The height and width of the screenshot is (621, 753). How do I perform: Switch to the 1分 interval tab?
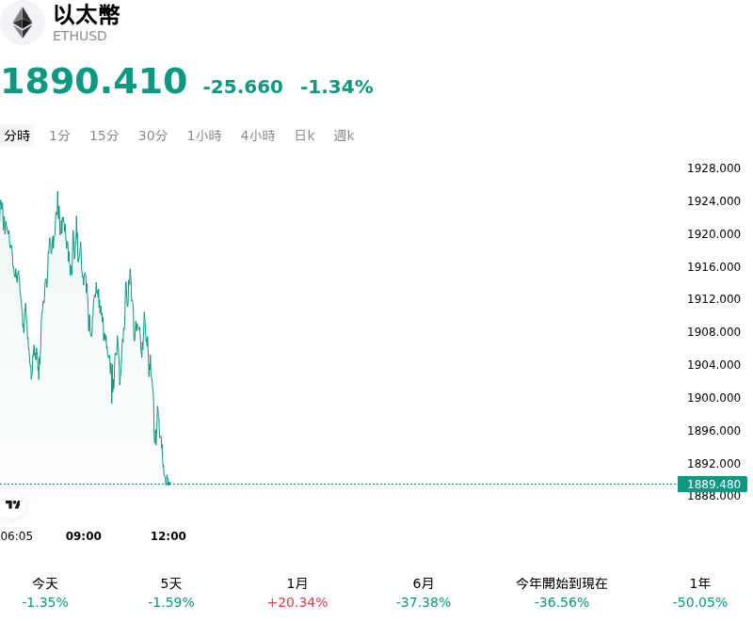[x=59, y=135]
